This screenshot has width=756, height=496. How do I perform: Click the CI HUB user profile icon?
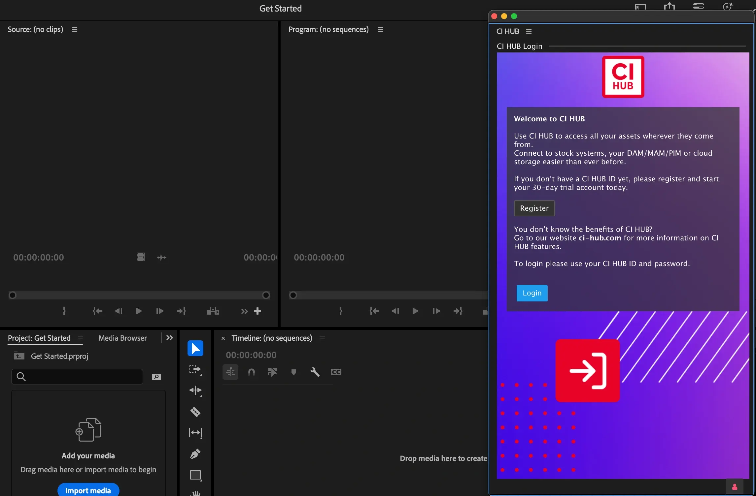tap(735, 487)
